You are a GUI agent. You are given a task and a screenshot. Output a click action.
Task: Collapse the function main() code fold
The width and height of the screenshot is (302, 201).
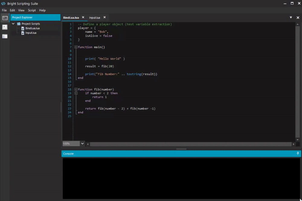coord(76,47)
